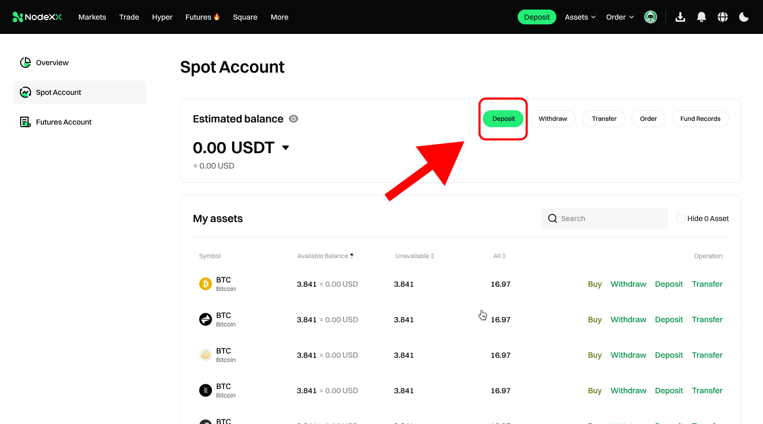Open the language globe icon
763x424 pixels.
(723, 17)
